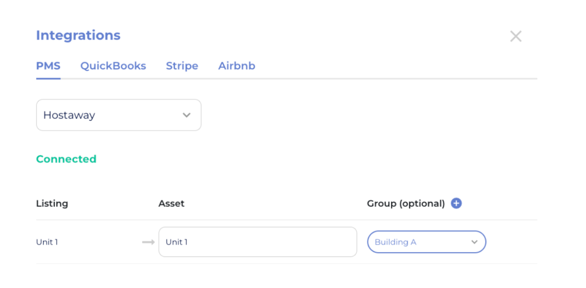The width and height of the screenshot is (586, 288).
Task: Switch to the PMS tab
Action: click(x=48, y=66)
